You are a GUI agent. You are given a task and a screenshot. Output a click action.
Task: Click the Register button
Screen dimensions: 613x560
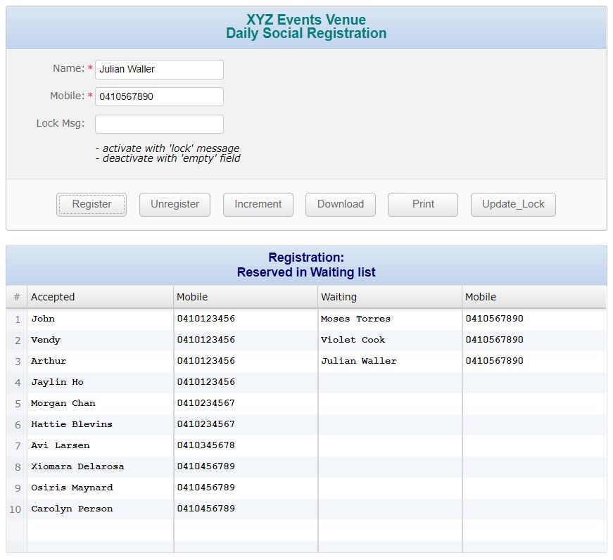(91, 205)
